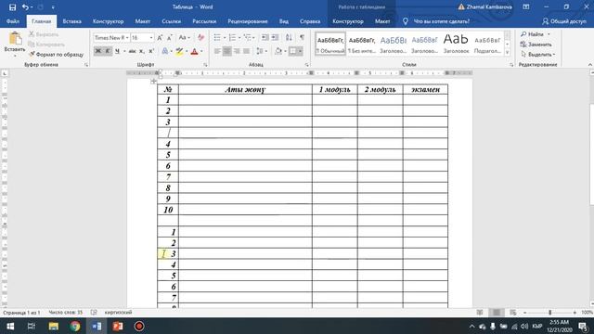Click the Paste (Вставить) icon
Image resolution: width=594 pixels, height=334 pixels.
point(15,38)
